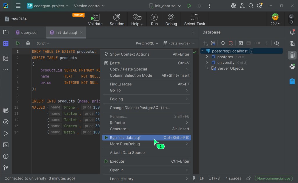Toggle the read-only lock in status bar

point(248,178)
